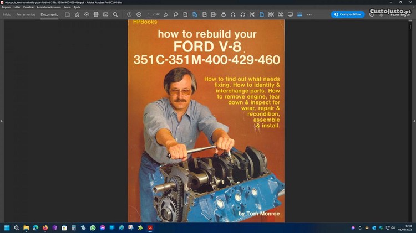
Task: Go to next page arrow
Action: (x=139, y=14)
